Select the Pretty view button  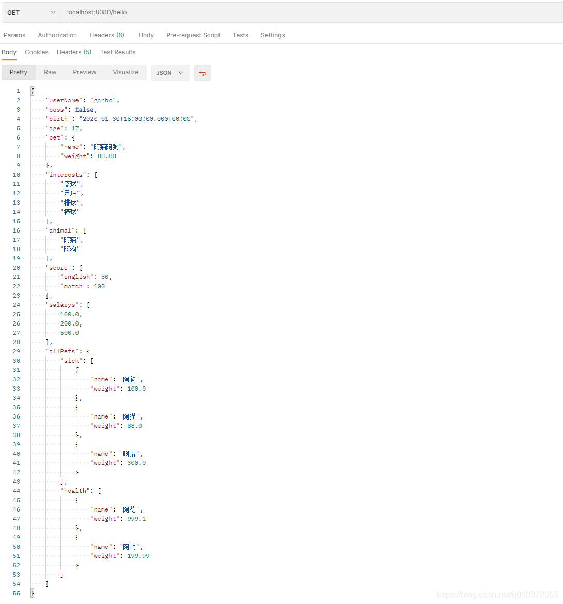(19, 72)
